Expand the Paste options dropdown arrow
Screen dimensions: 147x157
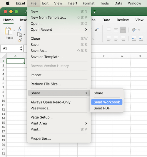(14, 30)
